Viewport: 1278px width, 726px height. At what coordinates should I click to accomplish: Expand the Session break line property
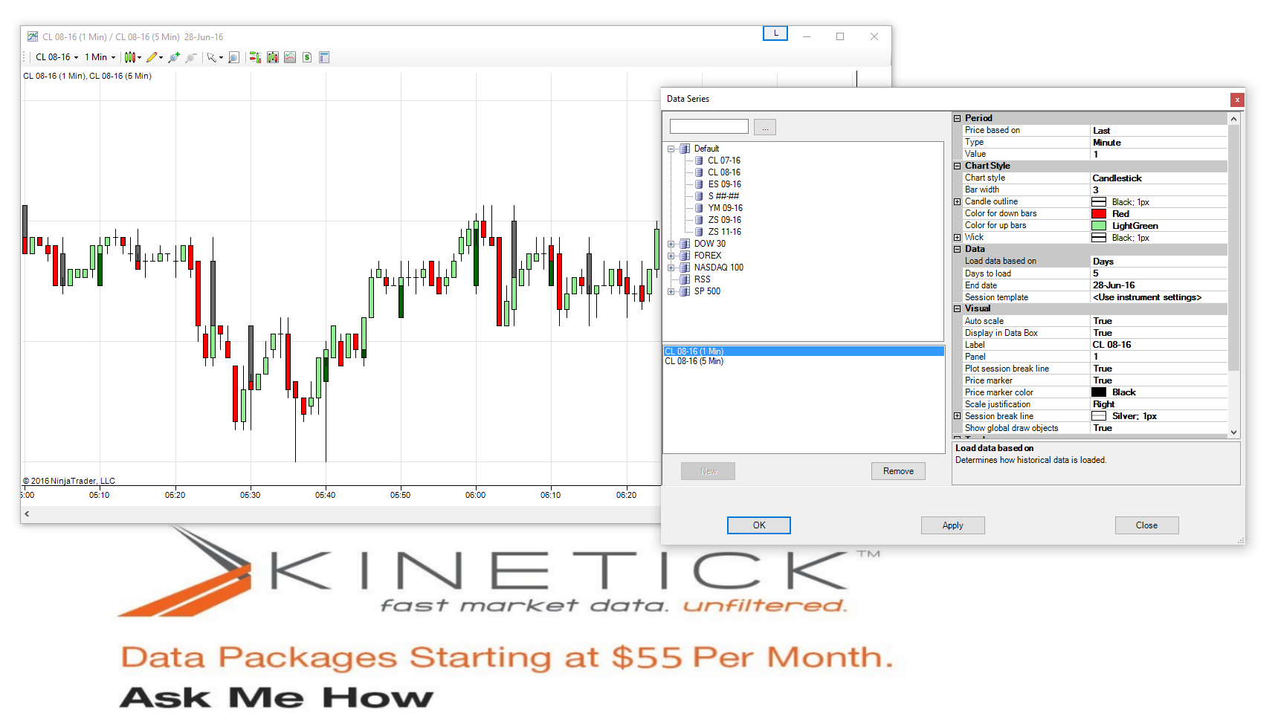(x=958, y=416)
